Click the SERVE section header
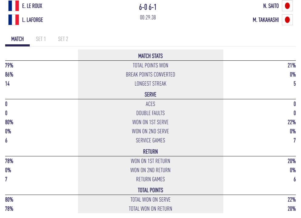Screen dimensions: 301x218 coord(150,95)
